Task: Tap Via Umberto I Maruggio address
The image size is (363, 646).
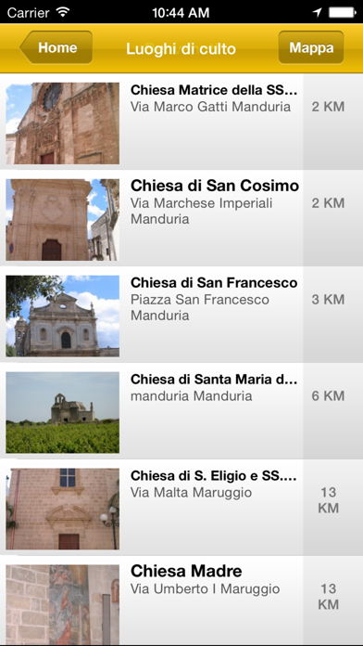Action: pyautogui.click(x=206, y=589)
